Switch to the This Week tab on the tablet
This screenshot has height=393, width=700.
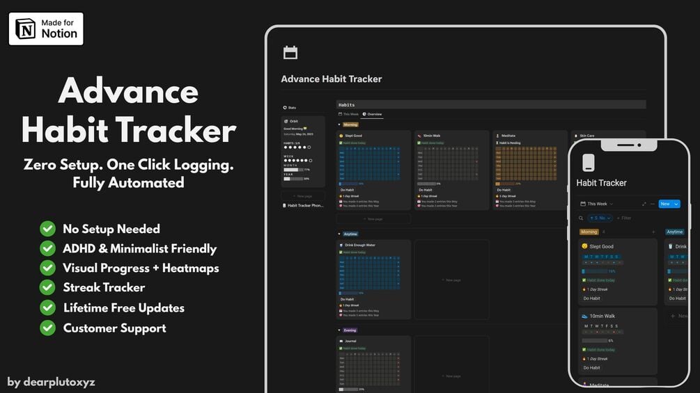pyautogui.click(x=348, y=114)
